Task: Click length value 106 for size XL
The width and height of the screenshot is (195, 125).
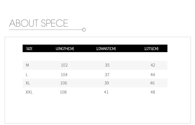Action: 64,83
